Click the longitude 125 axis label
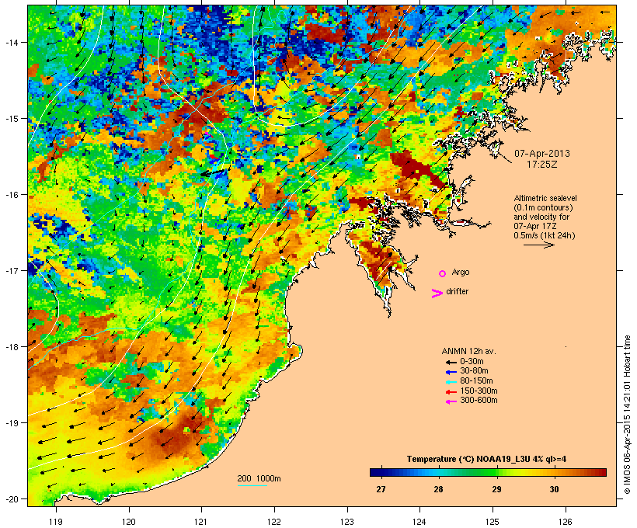This screenshot has width=637, height=528. 493,522
